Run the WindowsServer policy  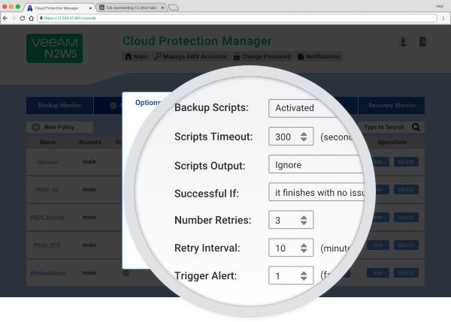click(x=378, y=273)
